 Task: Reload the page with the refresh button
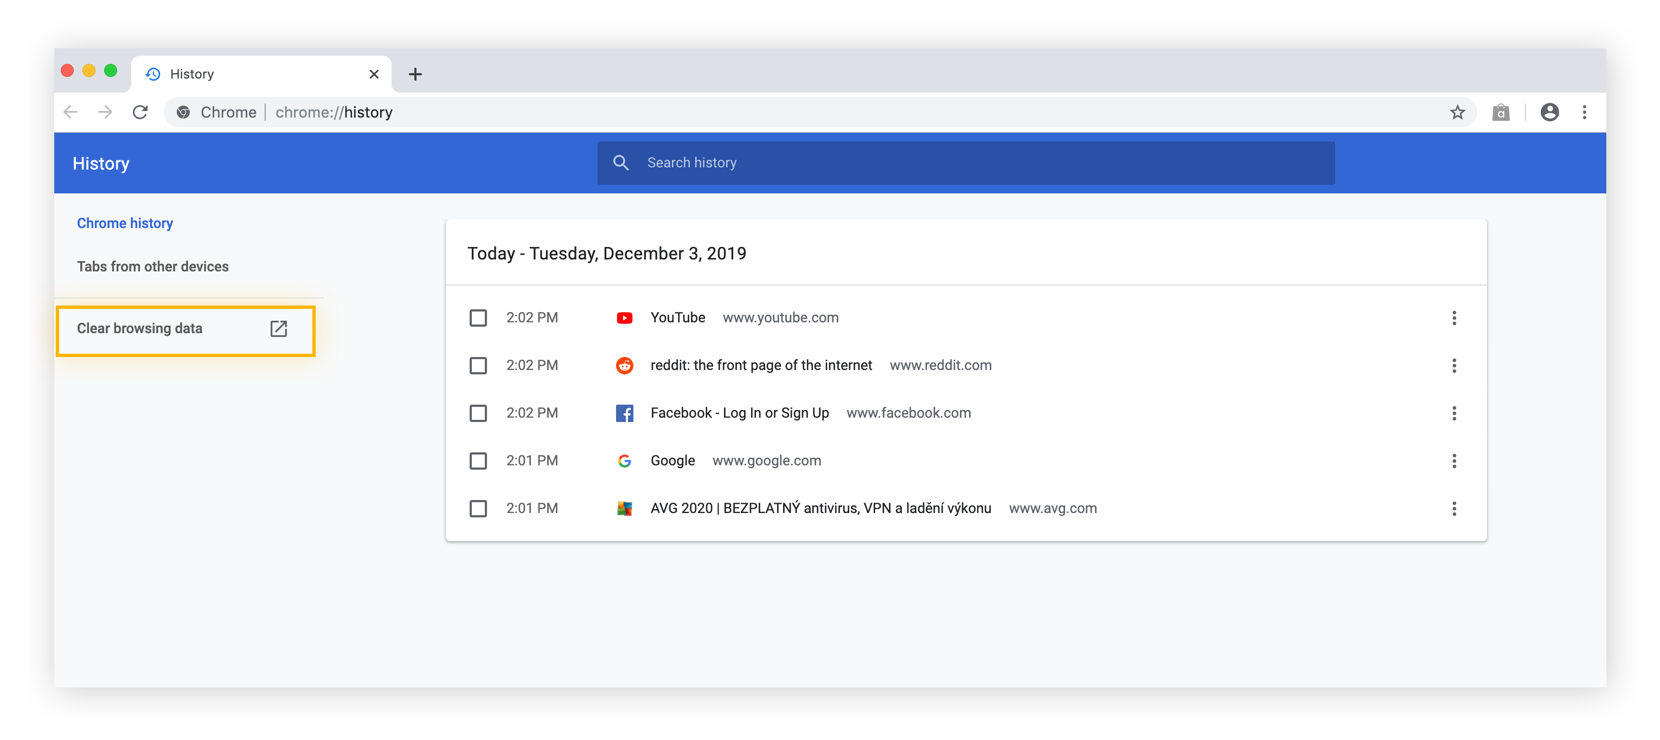click(x=140, y=112)
